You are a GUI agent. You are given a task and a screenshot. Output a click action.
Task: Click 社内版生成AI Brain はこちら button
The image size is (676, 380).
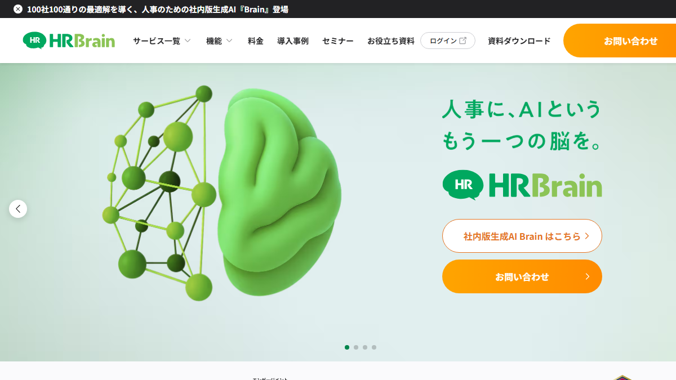[522, 236]
